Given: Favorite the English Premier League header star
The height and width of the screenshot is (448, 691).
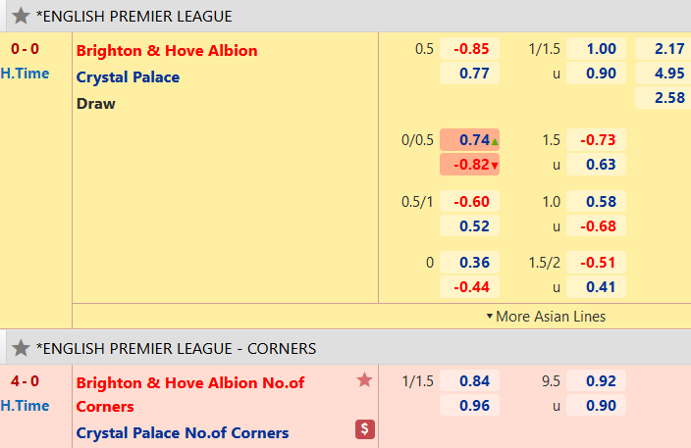Looking at the screenshot, I should click(x=20, y=16).
